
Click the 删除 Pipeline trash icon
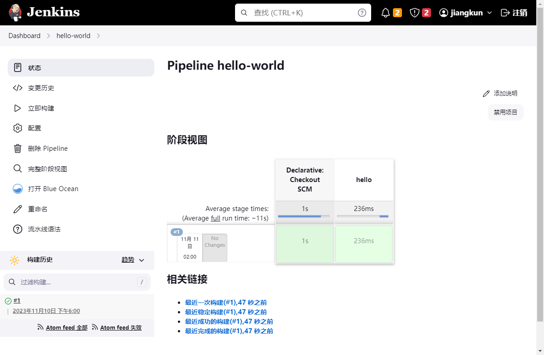pos(18,149)
